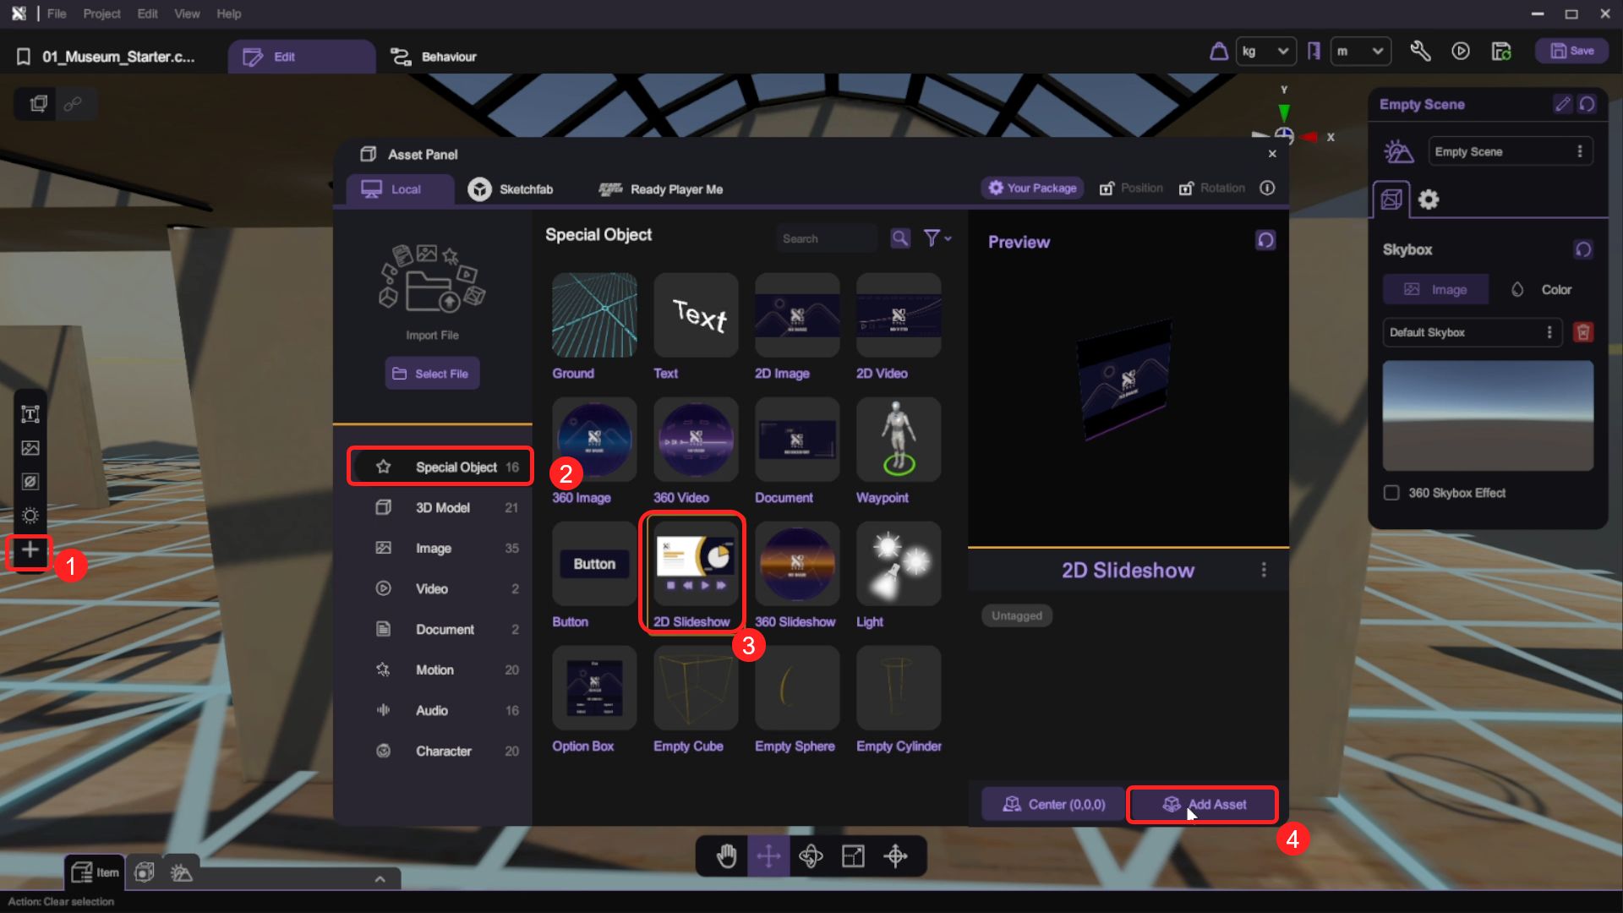Toggle the Position option

pyautogui.click(x=1130, y=188)
